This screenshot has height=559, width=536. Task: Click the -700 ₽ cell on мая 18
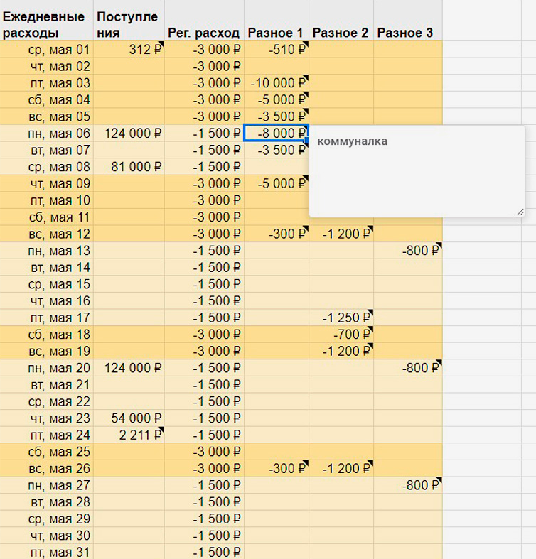coord(342,335)
